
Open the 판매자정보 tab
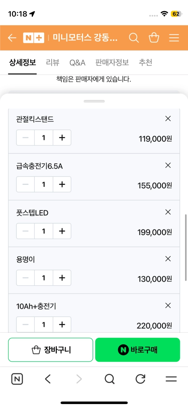click(112, 63)
